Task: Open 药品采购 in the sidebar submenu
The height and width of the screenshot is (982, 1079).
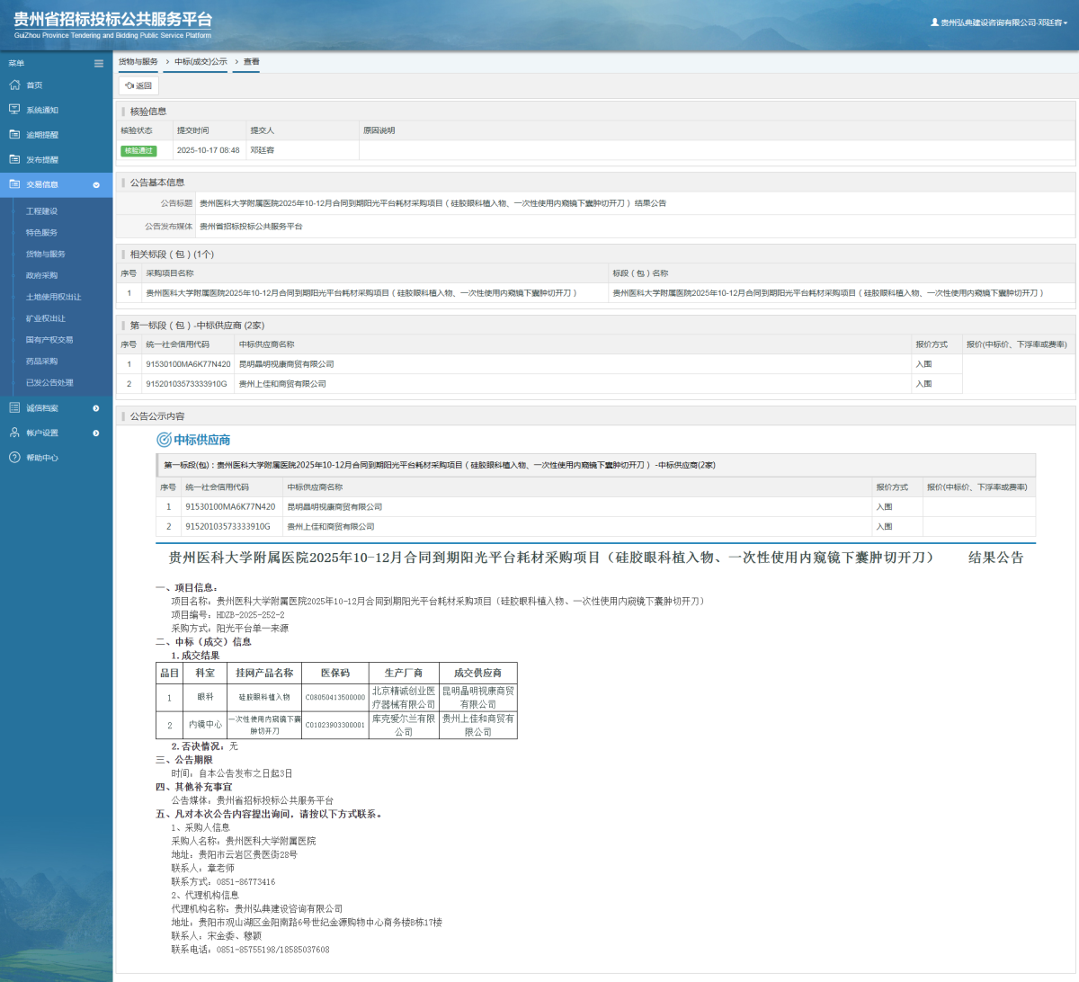Action: click(41, 362)
